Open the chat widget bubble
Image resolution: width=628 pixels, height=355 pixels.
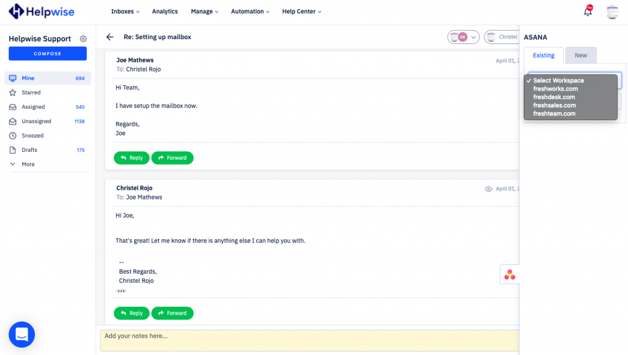point(21,334)
